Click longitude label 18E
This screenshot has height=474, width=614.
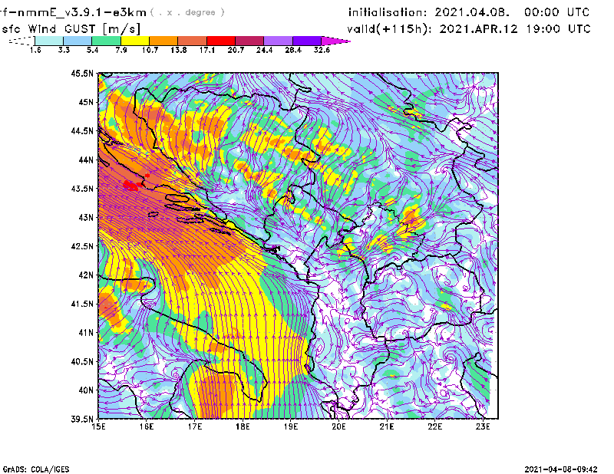pyautogui.click(x=243, y=426)
